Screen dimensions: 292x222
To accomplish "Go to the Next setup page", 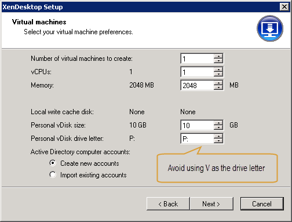I will [x=211, y=203].
